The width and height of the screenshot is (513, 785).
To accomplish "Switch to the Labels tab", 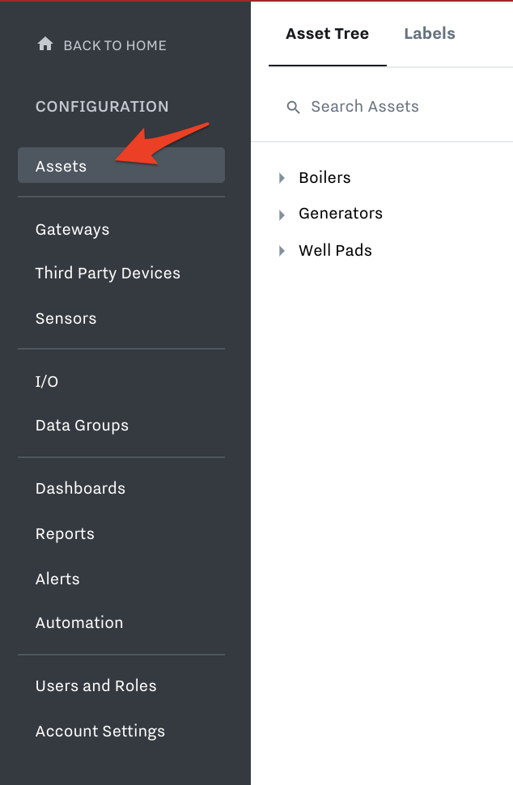I will [430, 33].
